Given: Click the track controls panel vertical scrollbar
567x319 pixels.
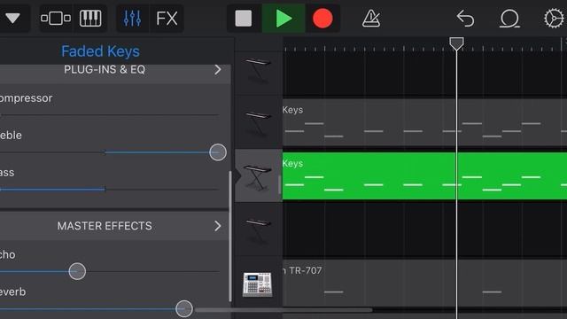Looking at the screenshot, I should (230, 236).
